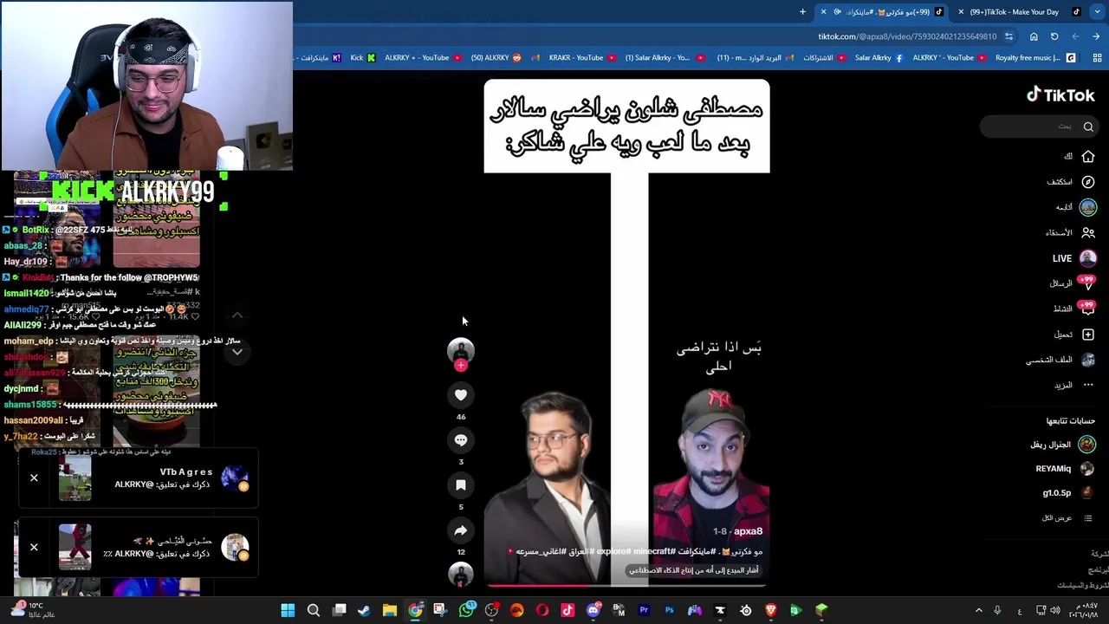The width and height of the screenshot is (1109, 624).
Task: Save video with the bookmark icon
Action: point(461,485)
